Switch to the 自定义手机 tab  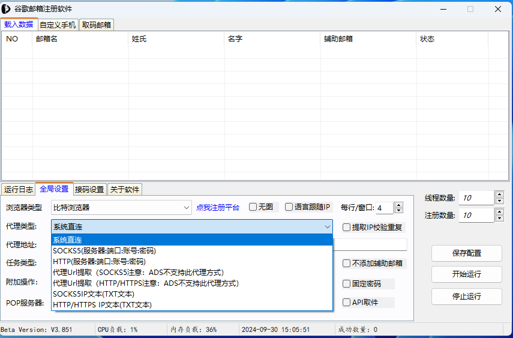tap(58, 25)
